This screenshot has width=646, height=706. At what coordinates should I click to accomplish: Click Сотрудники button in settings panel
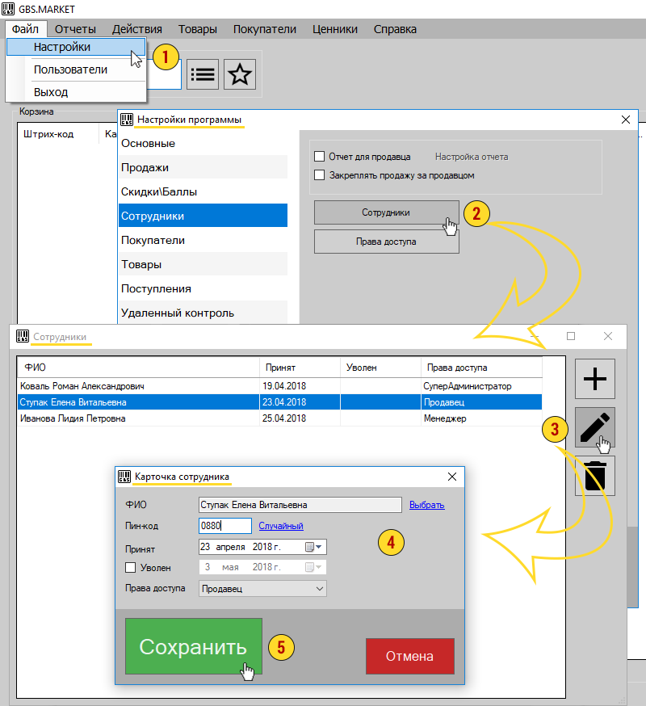(x=386, y=212)
